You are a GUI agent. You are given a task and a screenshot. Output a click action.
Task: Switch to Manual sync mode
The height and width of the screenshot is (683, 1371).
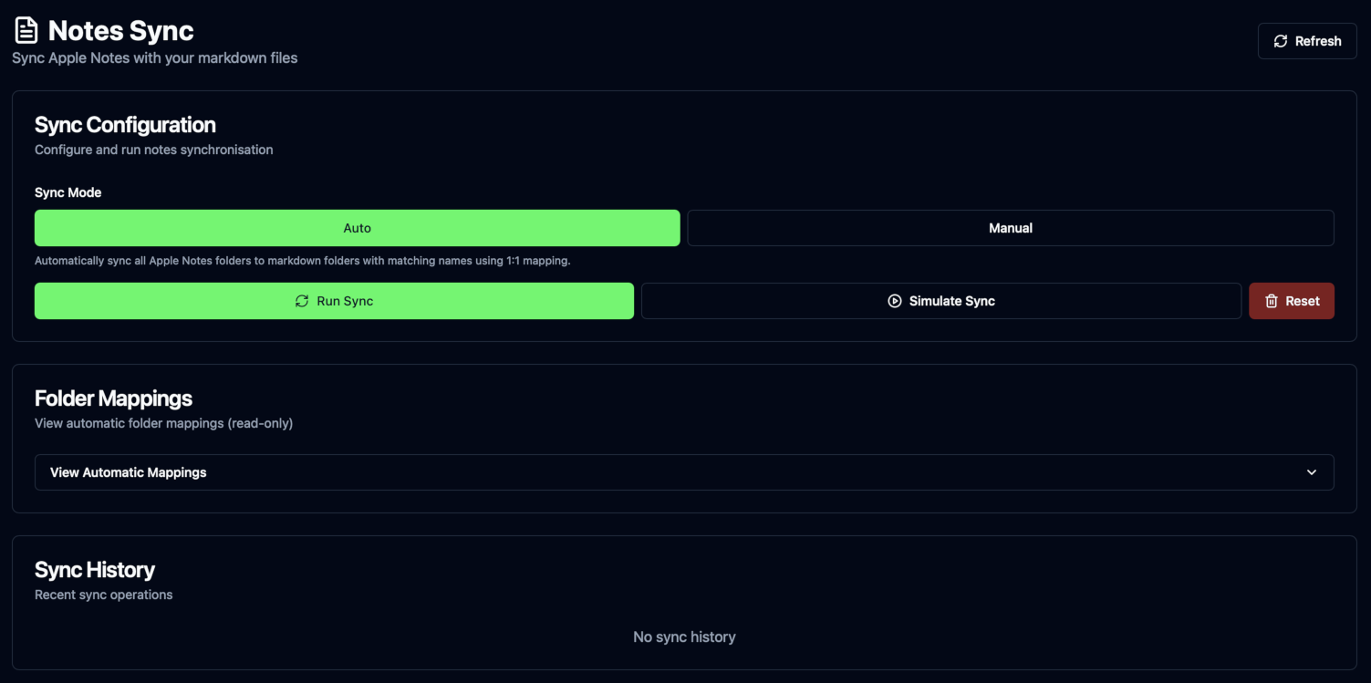coord(1010,227)
